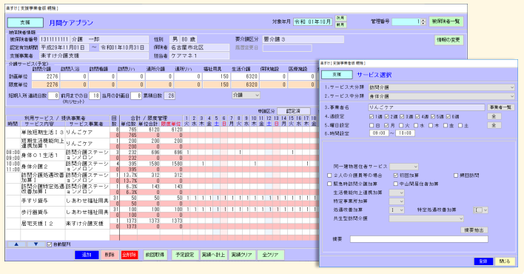Click the 前月 previous month button
The image size is (524, 274).
click(340, 24)
